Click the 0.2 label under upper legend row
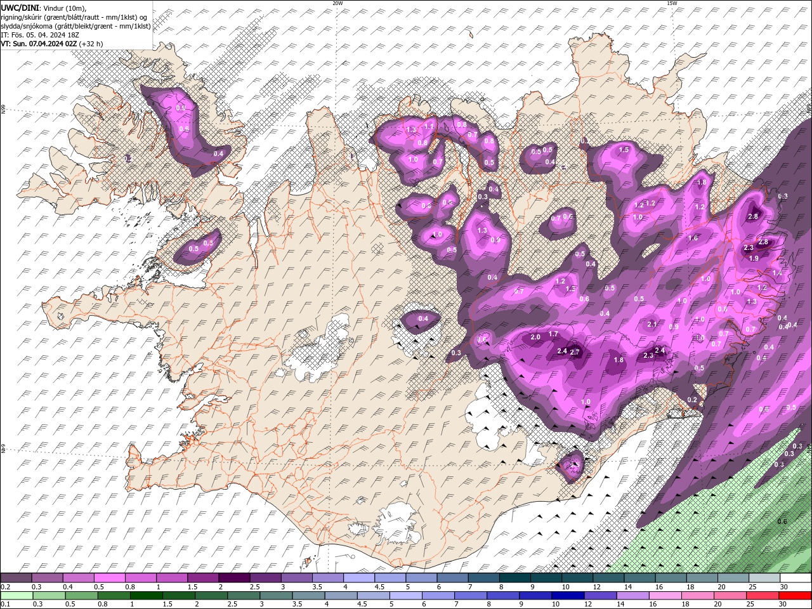Viewport: 812px width, 609px height. pos(4,587)
